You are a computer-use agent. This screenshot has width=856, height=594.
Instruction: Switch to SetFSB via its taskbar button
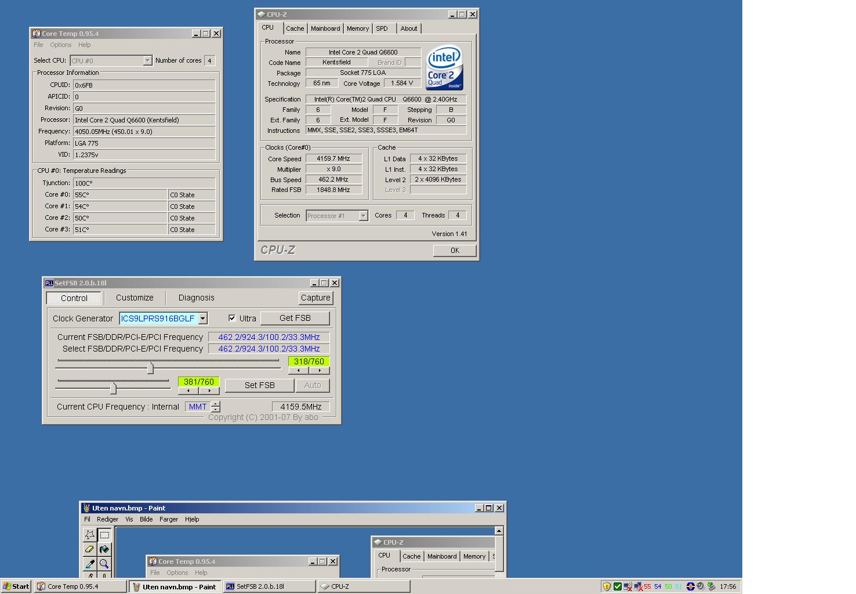pos(269,586)
